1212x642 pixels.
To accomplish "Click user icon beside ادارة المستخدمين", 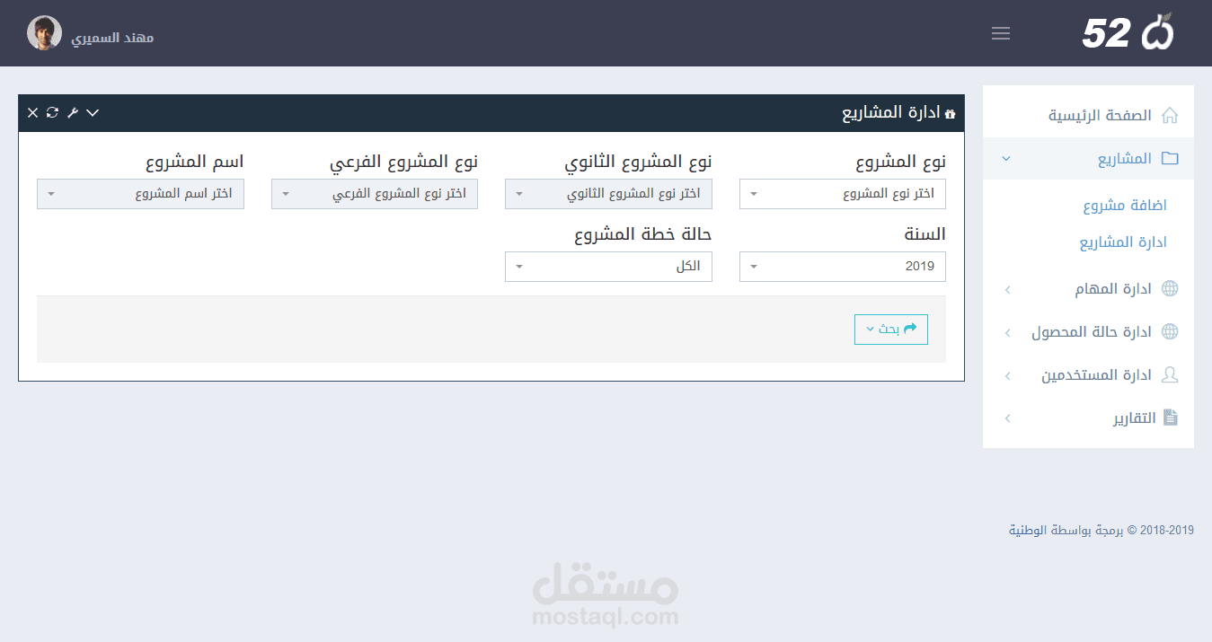I will pos(1170,374).
